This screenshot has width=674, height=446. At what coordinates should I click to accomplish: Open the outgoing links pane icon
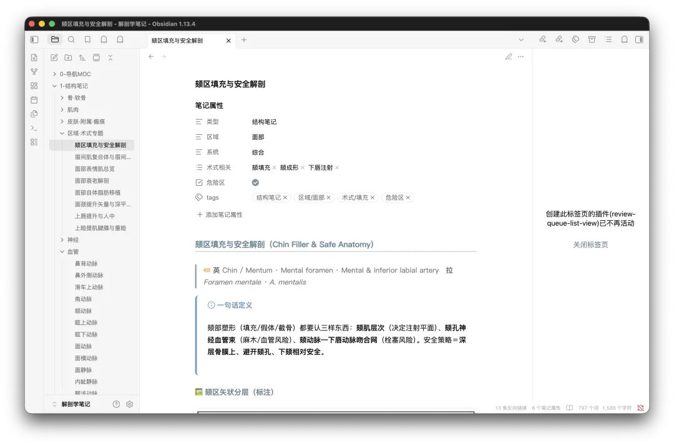click(x=559, y=39)
